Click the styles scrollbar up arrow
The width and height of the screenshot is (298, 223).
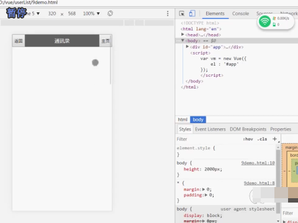(278, 147)
